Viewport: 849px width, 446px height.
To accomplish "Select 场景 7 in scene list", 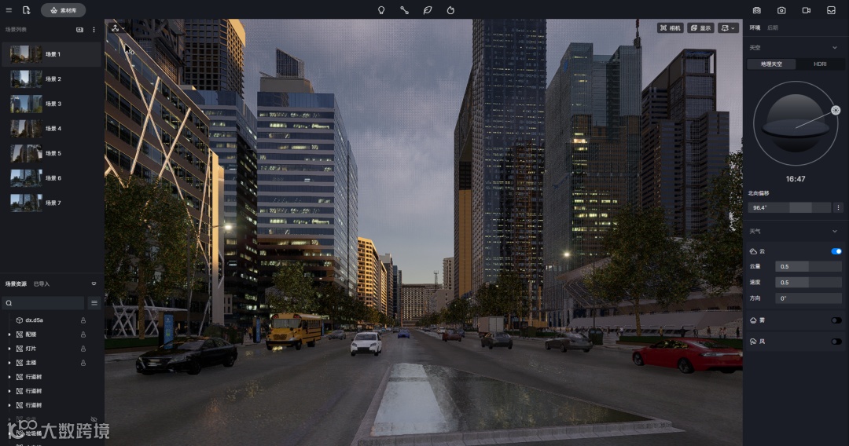I will [51, 203].
